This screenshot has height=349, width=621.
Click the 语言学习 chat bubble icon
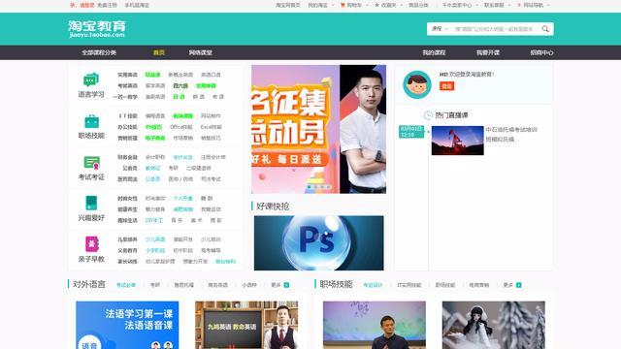pyautogui.click(x=91, y=79)
